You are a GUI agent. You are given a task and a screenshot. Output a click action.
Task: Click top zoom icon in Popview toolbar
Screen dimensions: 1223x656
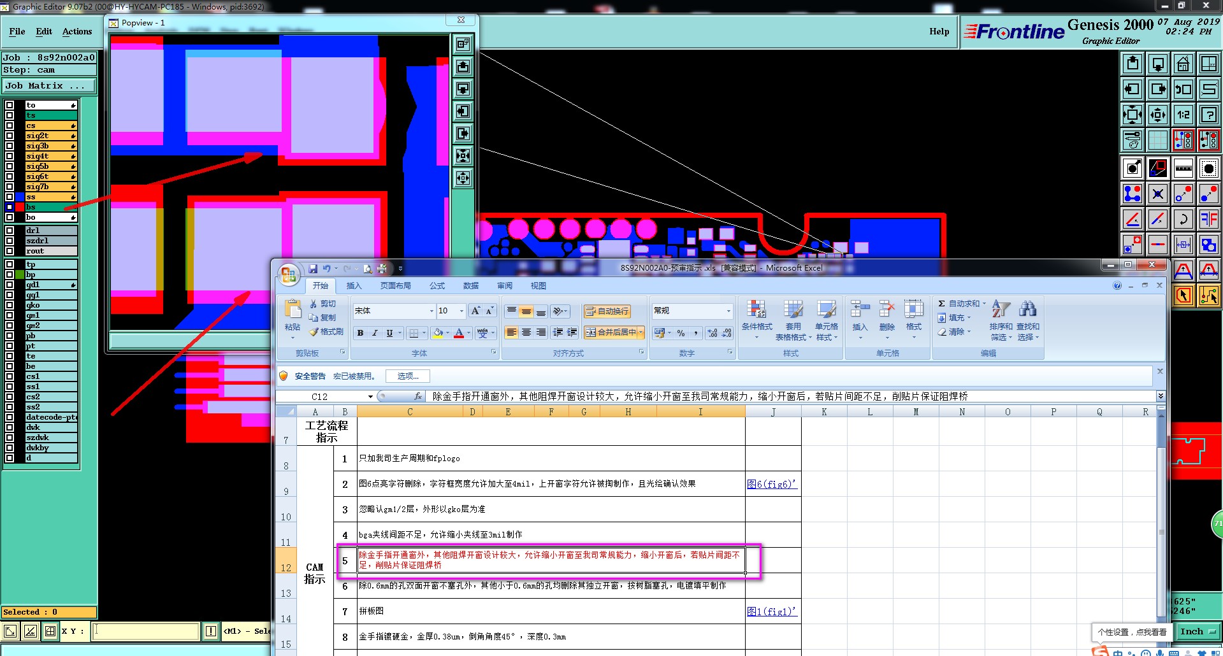click(463, 44)
